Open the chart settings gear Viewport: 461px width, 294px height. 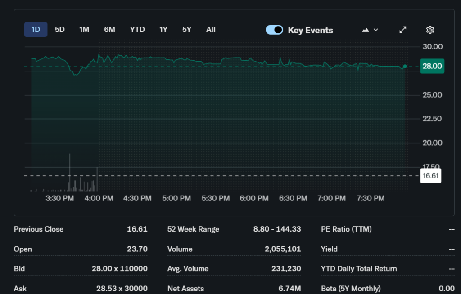[430, 30]
